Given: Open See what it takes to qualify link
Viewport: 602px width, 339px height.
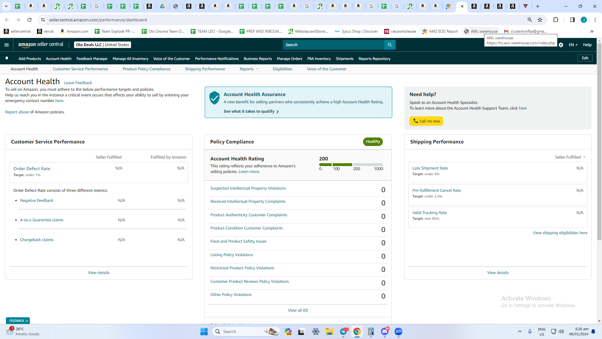Looking at the screenshot, I should [251, 111].
